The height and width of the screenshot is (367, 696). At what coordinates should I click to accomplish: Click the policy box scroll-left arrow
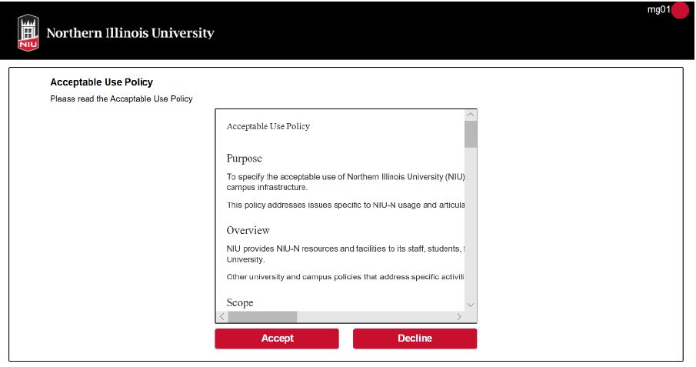point(221,316)
